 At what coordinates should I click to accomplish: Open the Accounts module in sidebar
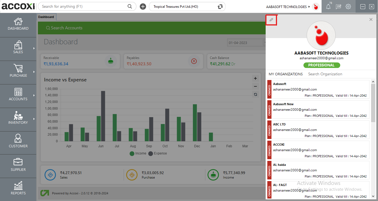pos(18,96)
